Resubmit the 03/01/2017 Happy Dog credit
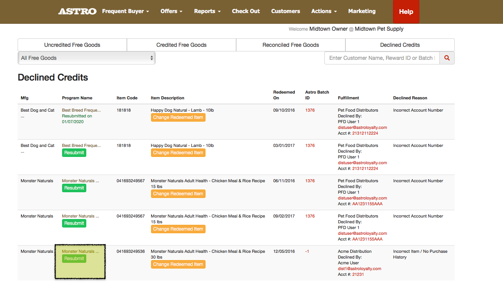The height and width of the screenshot is (300, 503). [x=74, y=153]
